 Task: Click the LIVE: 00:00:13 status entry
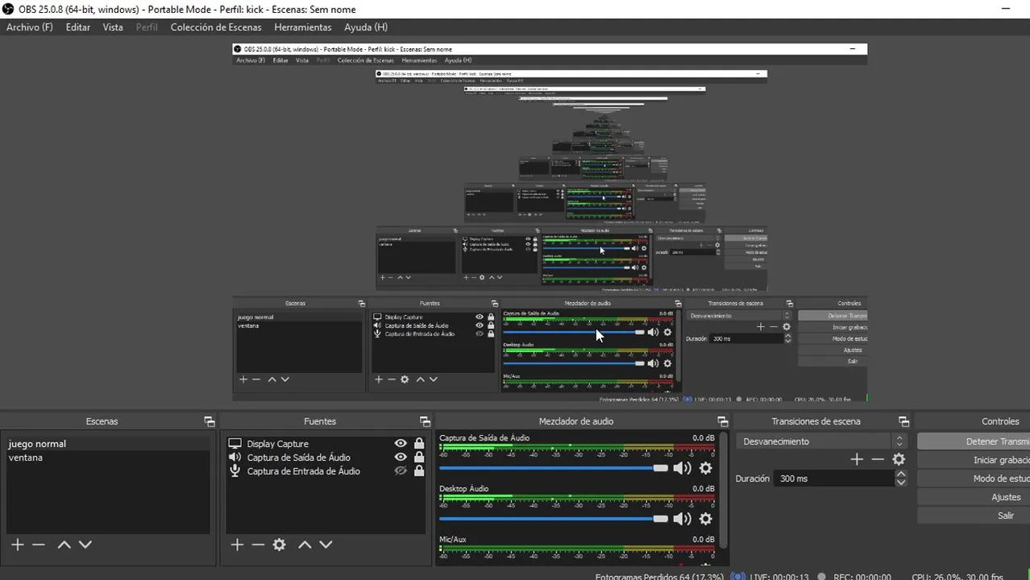[770, 577]
